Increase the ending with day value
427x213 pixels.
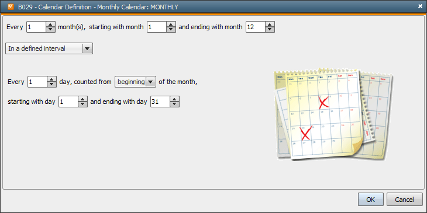point(174,99)
